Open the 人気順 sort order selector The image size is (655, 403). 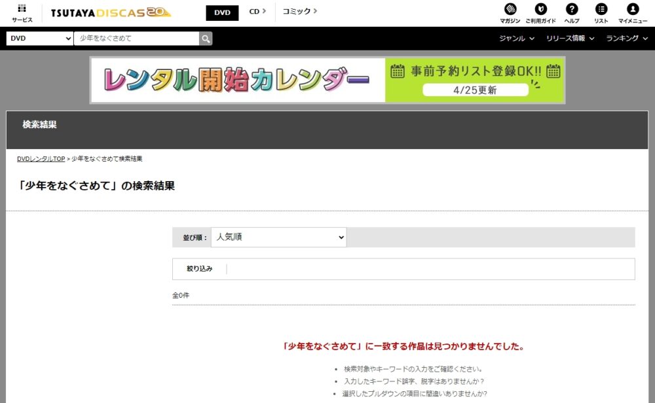point(278,237)
